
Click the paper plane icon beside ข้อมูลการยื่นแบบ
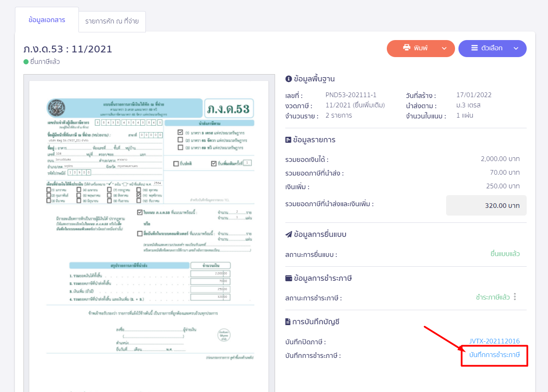pyautogui.click(x=288, y=234)
